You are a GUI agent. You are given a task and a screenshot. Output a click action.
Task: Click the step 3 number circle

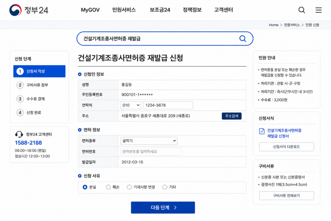pyautogui.click(x=20, y=99)
